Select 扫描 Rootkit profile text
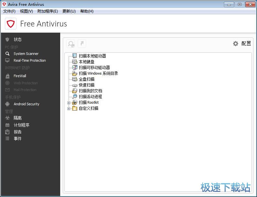The height and width of the screenshot is (197, 257). pos(89,102)
